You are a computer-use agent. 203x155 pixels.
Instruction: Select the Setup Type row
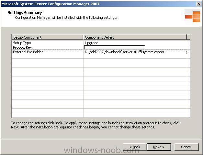[x=99, y=43]
